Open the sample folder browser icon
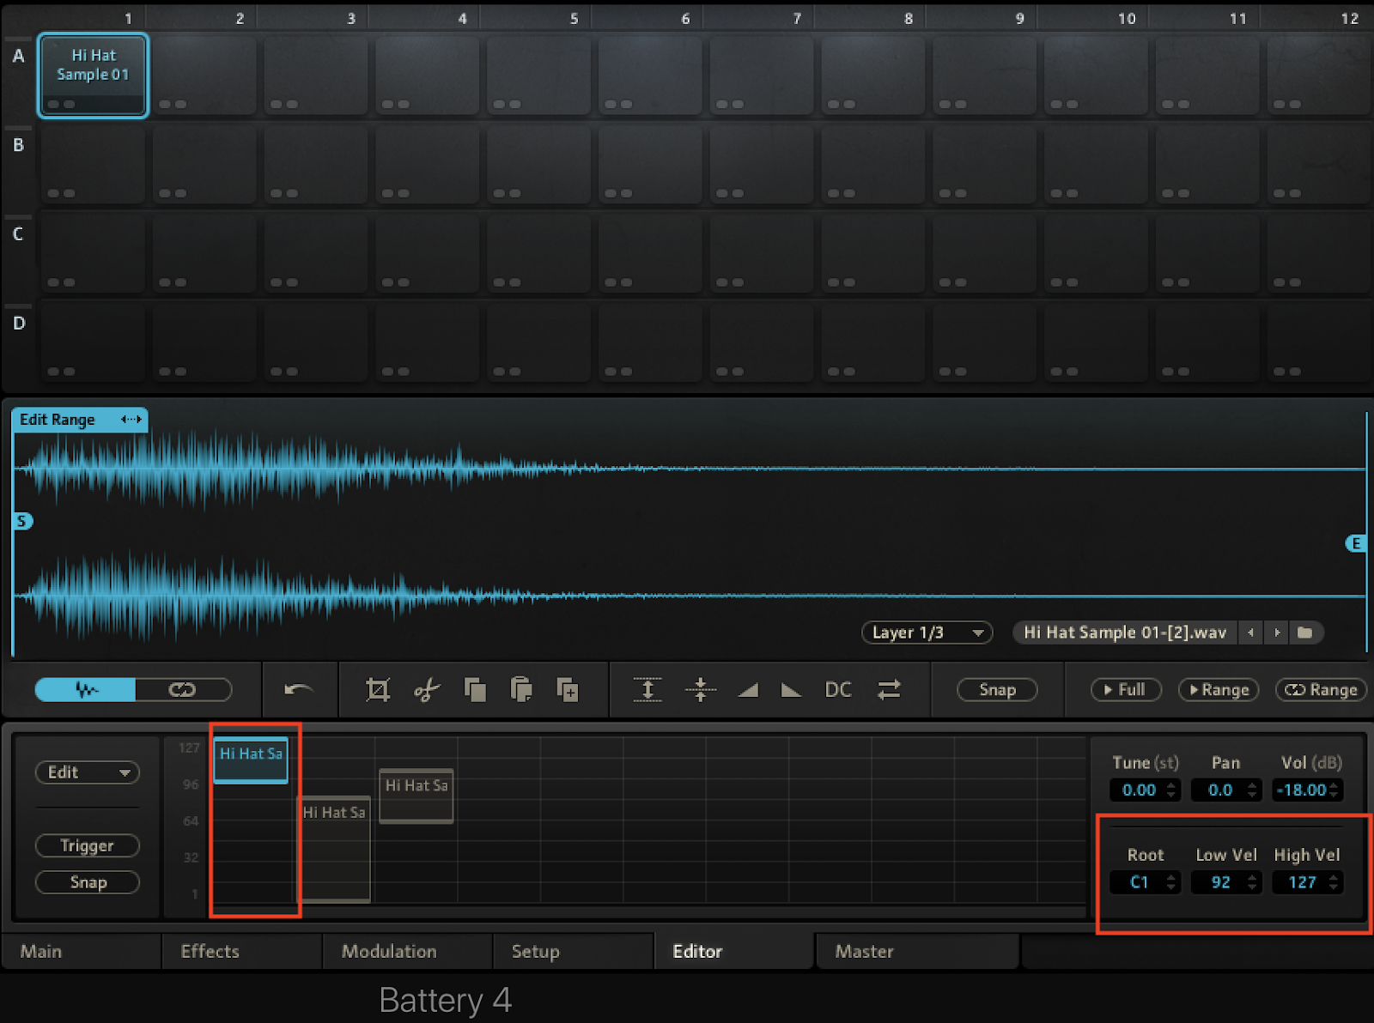Viewport: 1374px width, 1023px height. (x=1305, y=633)
